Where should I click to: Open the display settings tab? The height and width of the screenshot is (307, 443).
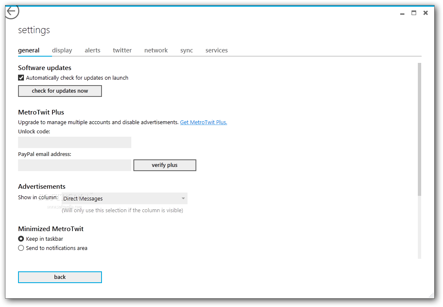coord(62,50)
